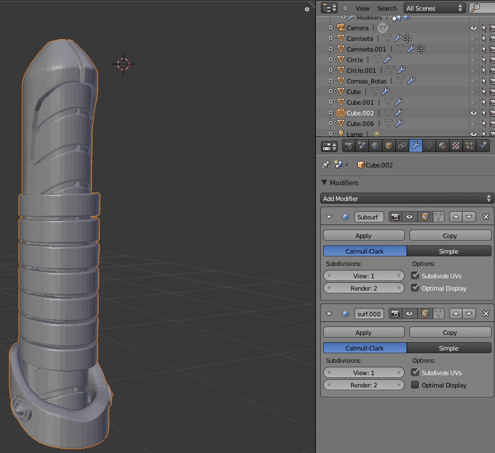
Task: Toggle Subdivide UVs on Subsurf modifier
Action: click(x=415, y=275)
